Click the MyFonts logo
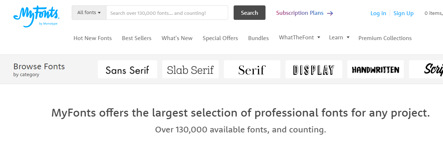Image resolution: width=443 pixels, height=153 pixels. coord(36,16)
